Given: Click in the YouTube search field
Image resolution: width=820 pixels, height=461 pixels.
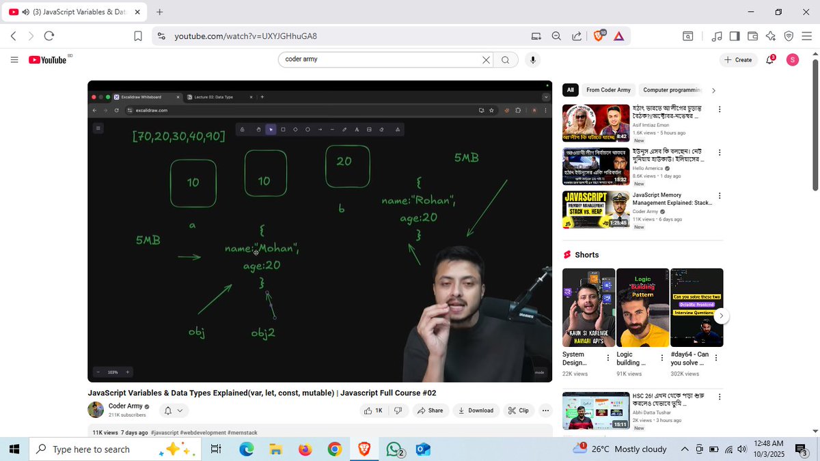Looking at the screenshot, I should [x=379, y=59].
